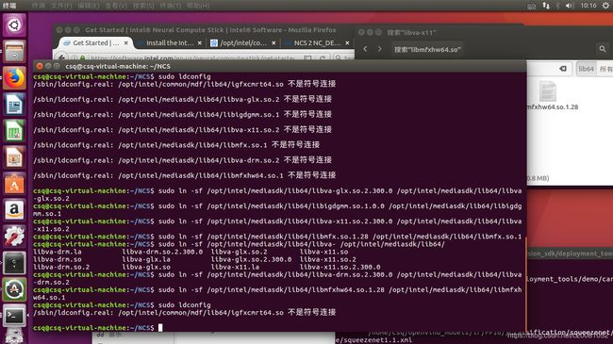Close the Get Started Firefox tab
Viewport: 613px width, 344px height.
coord(125,43)
